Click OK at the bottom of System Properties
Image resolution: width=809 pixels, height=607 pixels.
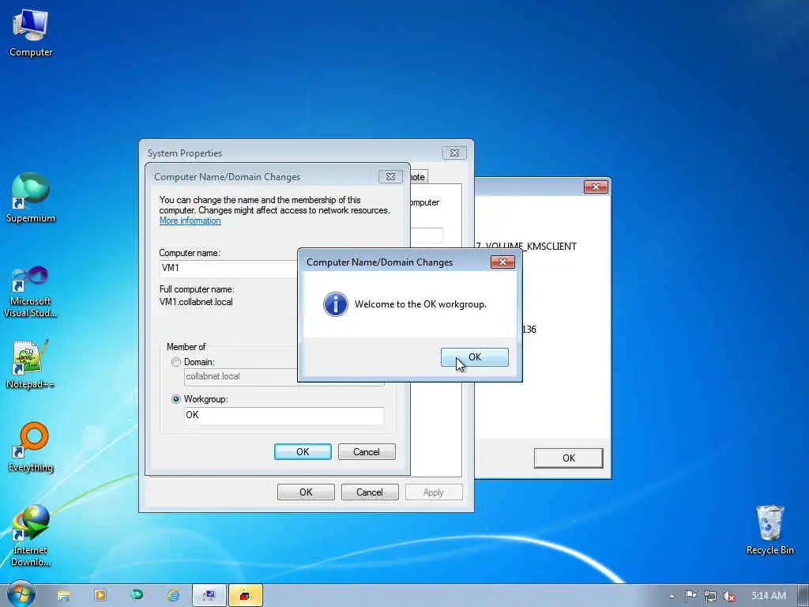tap(306, 492)
